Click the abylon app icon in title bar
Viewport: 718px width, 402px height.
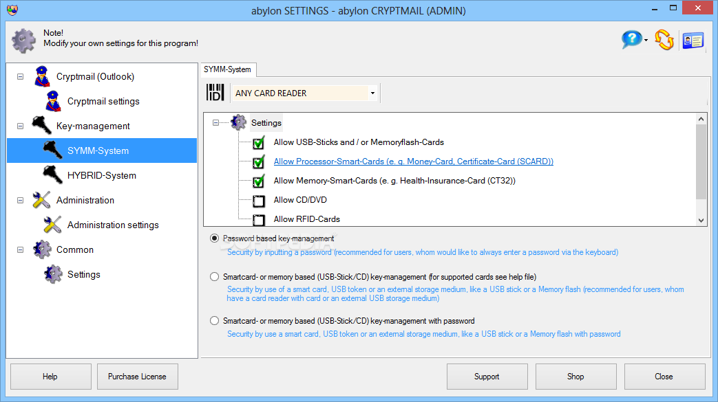(12, 10)
